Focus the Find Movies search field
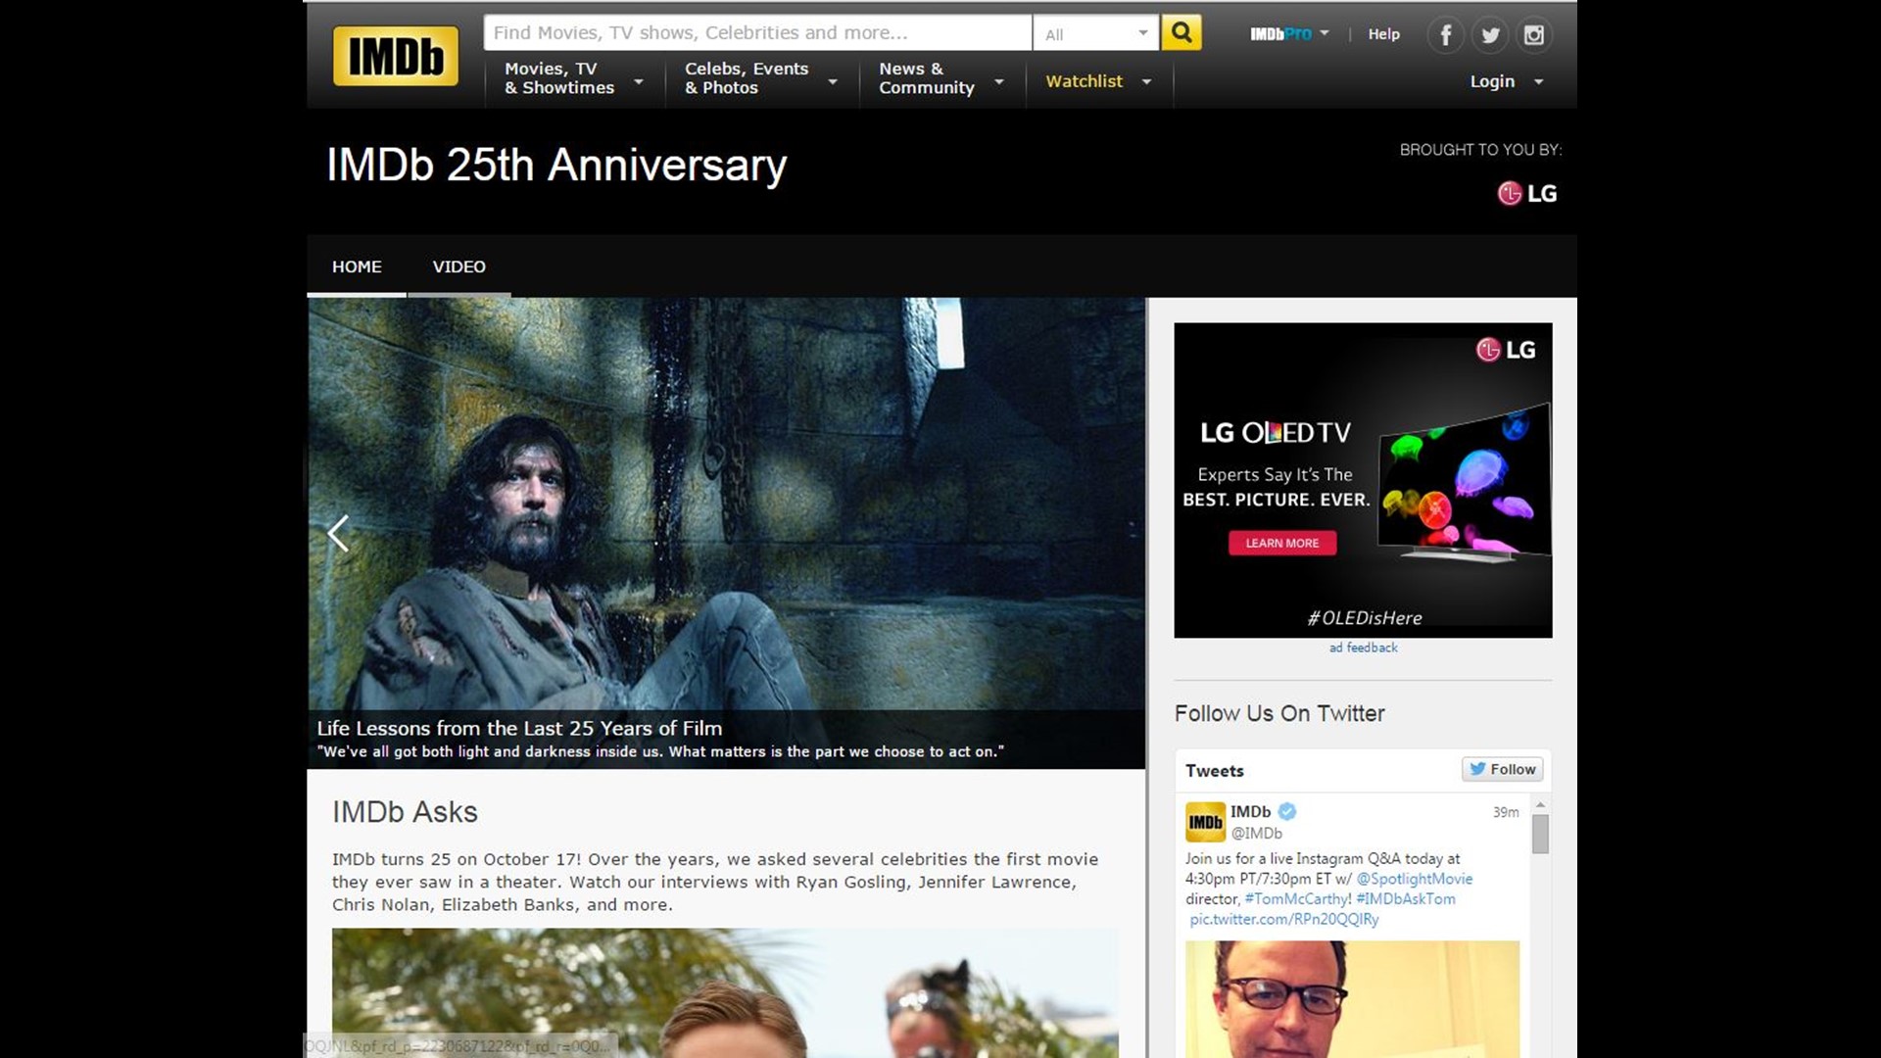Viewport: 1881px width, 1058px height. (x=756, y=33)
